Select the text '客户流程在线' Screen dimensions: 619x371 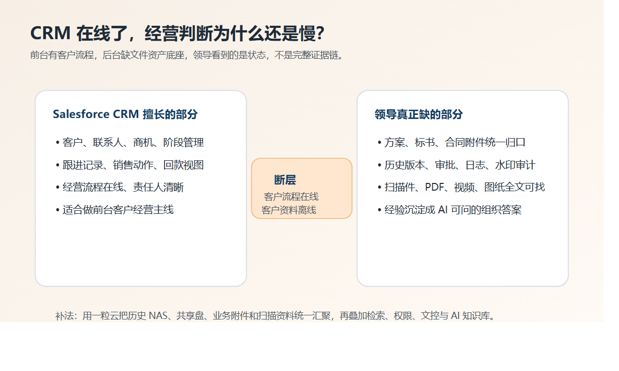pos(291,197)
